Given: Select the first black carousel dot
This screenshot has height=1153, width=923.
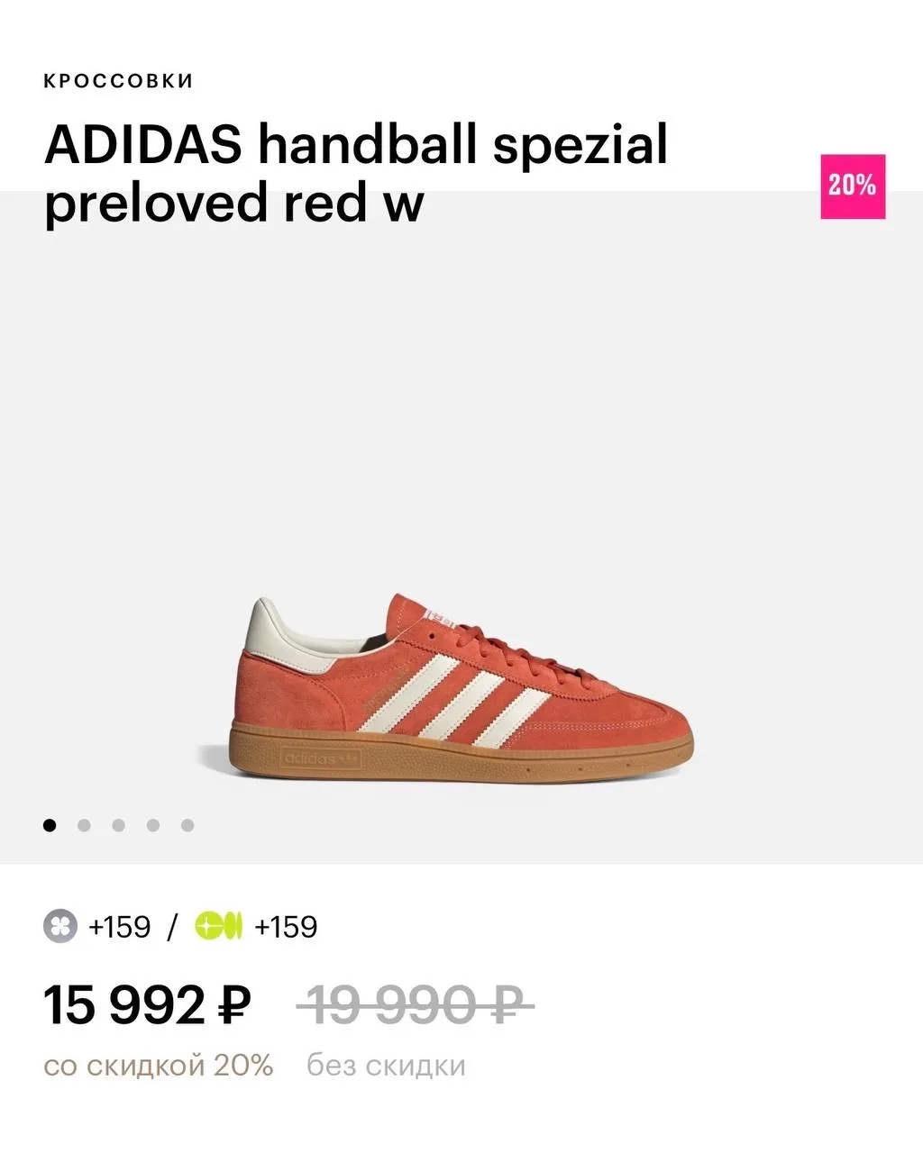Looking at the screenshot, I should 50,825.
